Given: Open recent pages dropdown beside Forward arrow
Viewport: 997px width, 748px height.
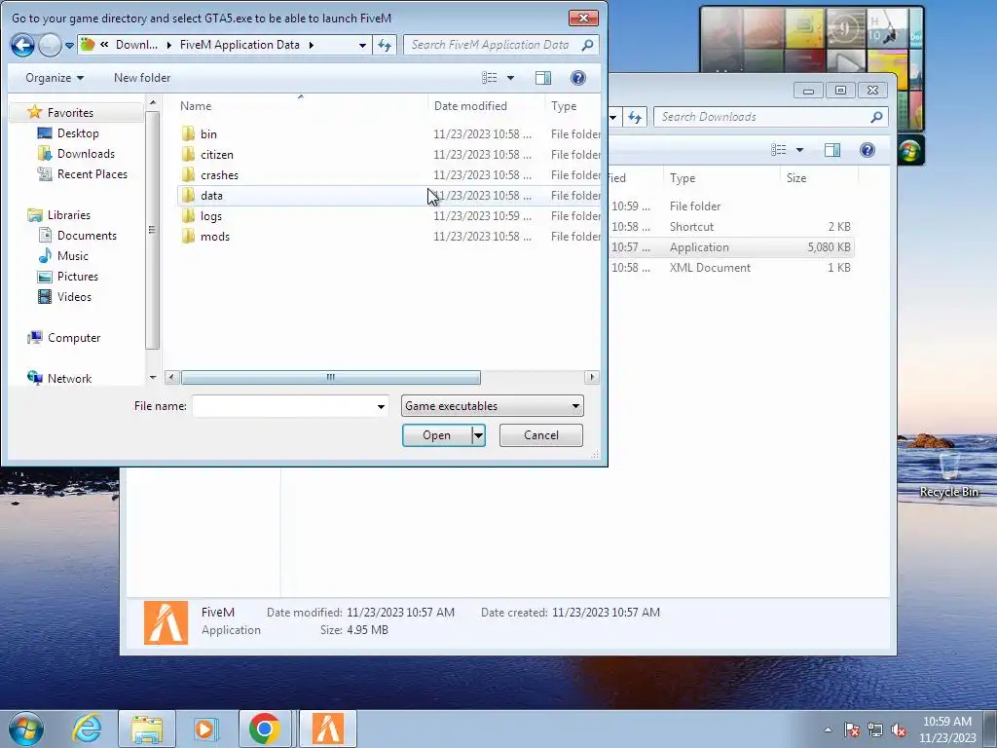Looking at the screenshot, I should (69, 46).
